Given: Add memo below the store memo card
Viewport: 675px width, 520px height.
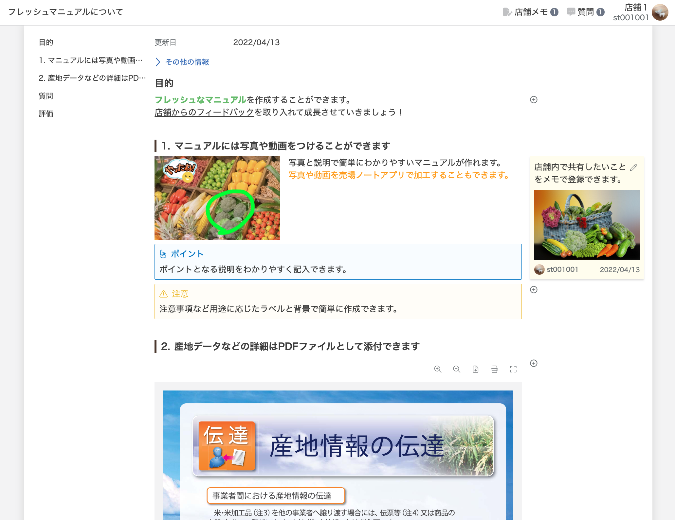Looking at the screenshot, I should click(534, 290).
